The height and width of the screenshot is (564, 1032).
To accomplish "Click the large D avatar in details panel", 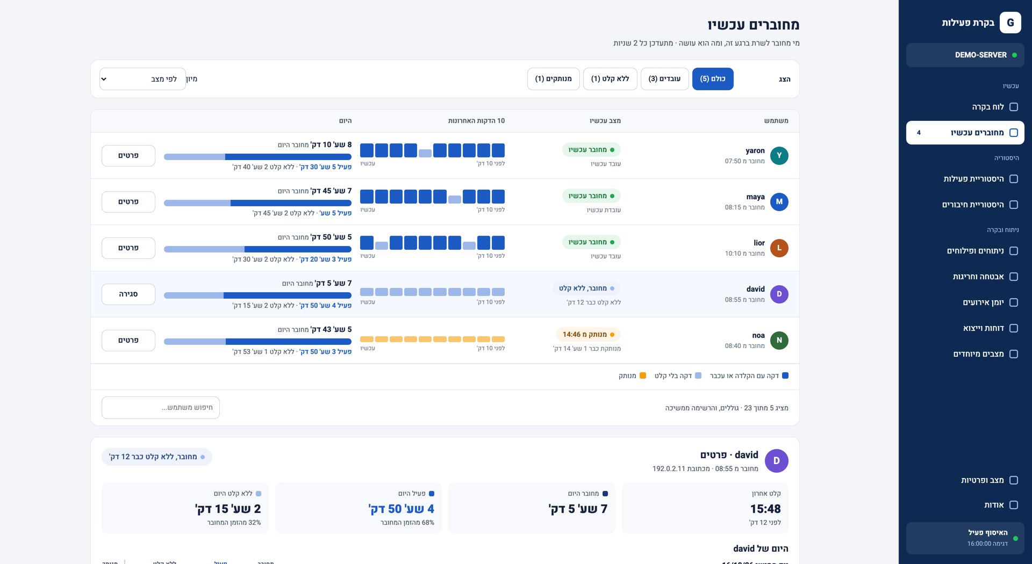I will pyautogui.click(x=776, y=461).
